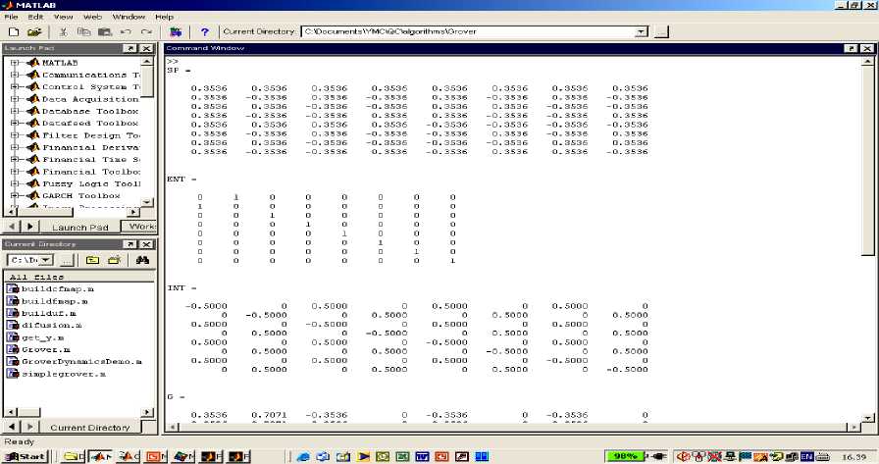Expand the Filter Design Toolbox node
The height and width of the screenshot is (464, 879).
[15, 135]
